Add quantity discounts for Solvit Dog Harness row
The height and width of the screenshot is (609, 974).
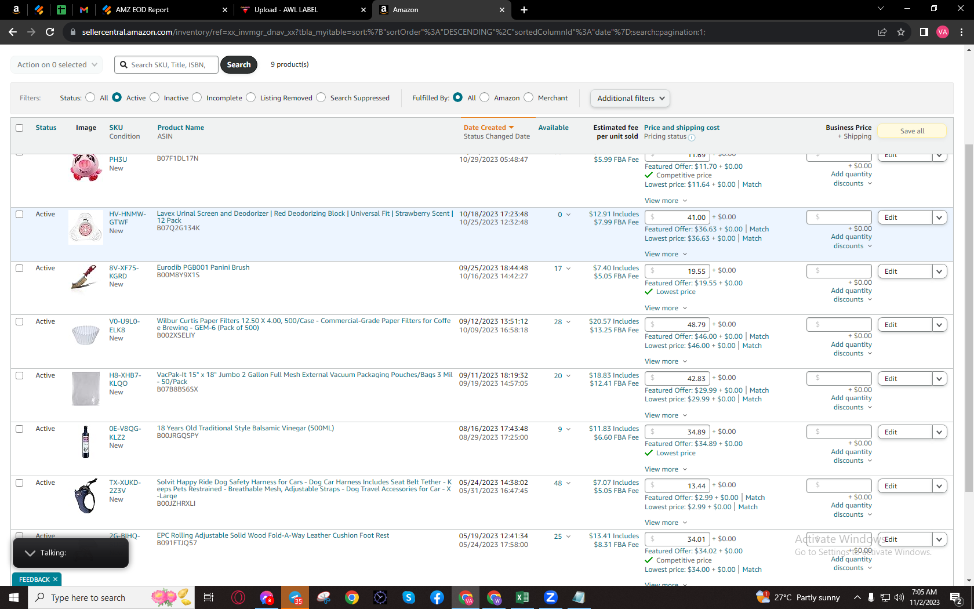pyautogui.click(x=851, y=510)
